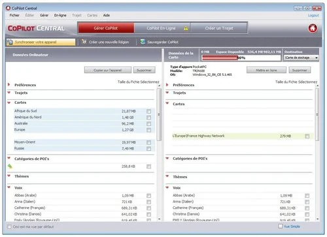Click the Mettre en ligne button
The height and width of the screenshot is (237, 327).
coord(266,71)
